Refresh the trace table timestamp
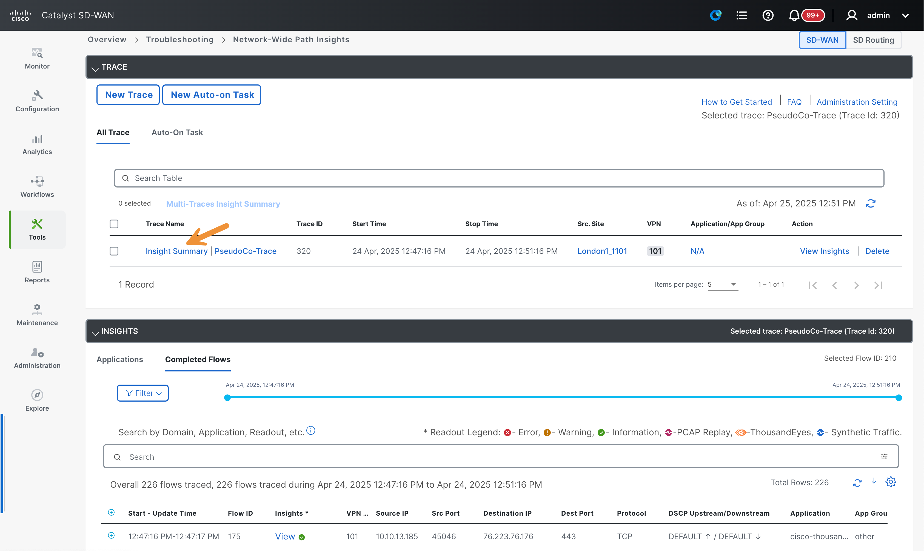This screenshot has height=551, width=924. (871, 203)
